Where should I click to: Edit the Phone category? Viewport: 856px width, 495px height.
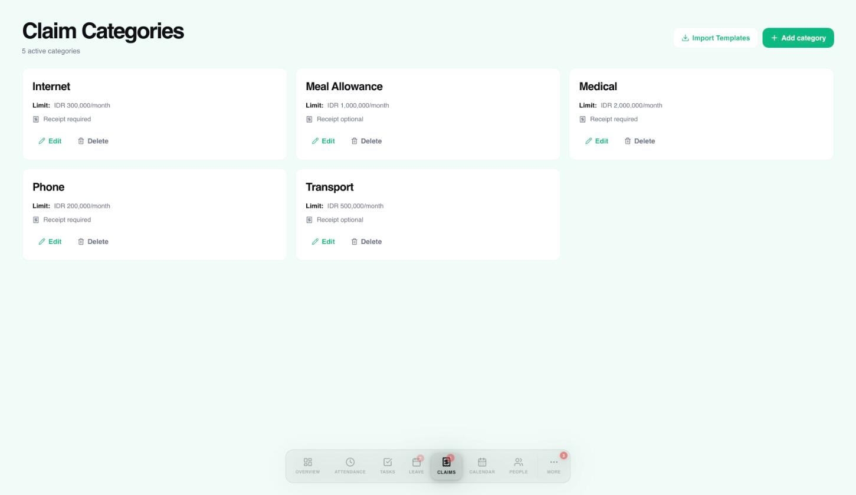pyautogui.click(x=50, y=242)
